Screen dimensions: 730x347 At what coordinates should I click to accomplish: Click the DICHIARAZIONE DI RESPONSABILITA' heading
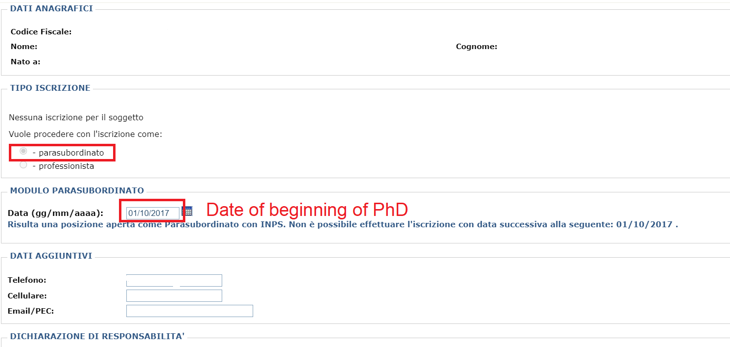[97, 336]
